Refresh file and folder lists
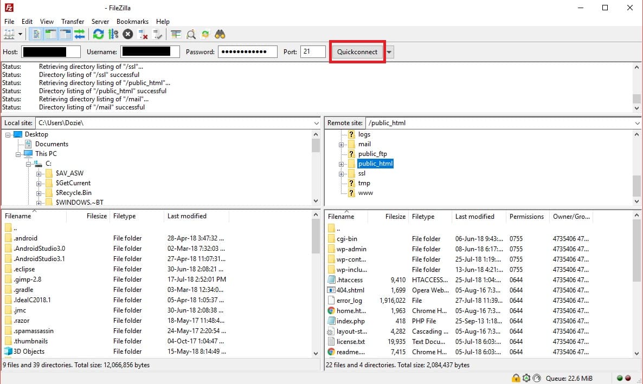This screenshot has width=643, height=384. pos(99,35)
